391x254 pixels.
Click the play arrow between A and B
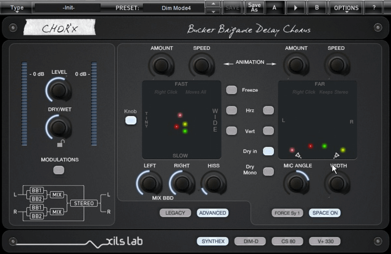[x=296, y=8]
